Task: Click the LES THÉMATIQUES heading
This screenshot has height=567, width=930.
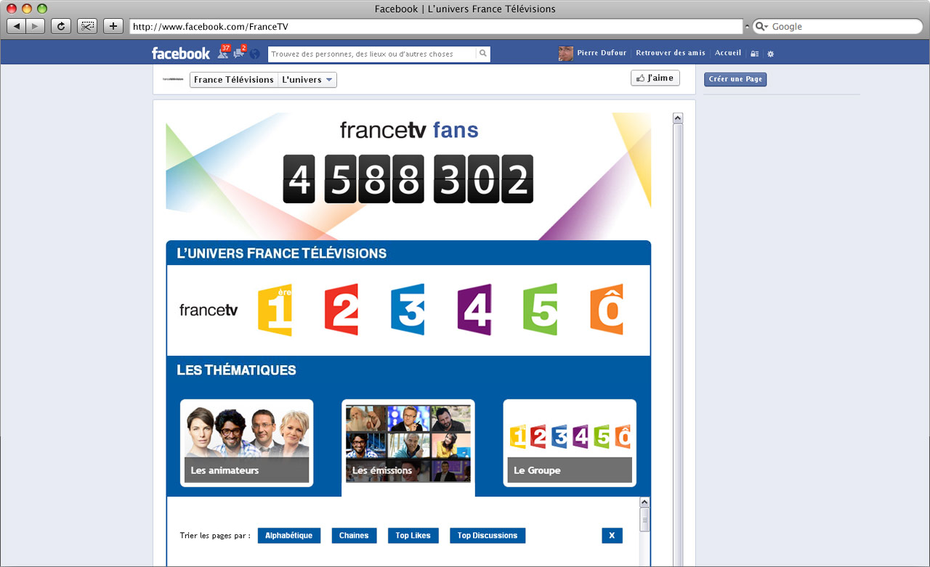Action: [236, 370]
